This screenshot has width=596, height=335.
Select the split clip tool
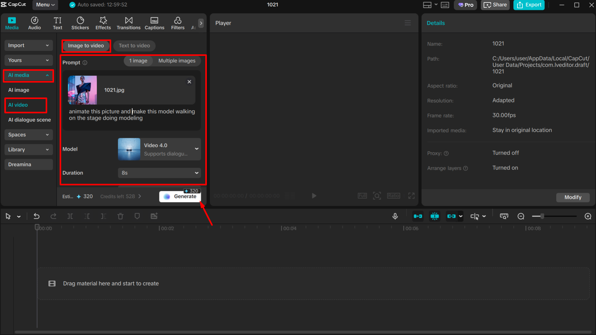[70, 216]
